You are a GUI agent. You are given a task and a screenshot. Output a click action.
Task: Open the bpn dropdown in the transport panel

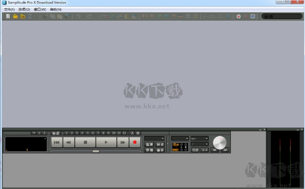(x=199, y=139)
